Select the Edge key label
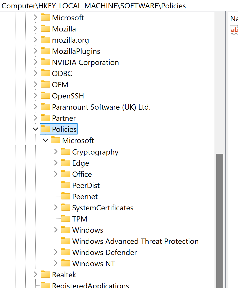Viewport: 238px width, 288px height. [x=81, y=163]
